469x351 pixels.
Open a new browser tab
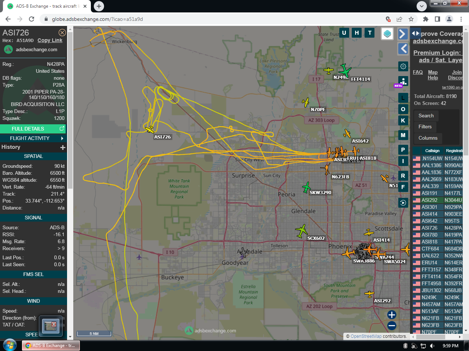(99, 6)
